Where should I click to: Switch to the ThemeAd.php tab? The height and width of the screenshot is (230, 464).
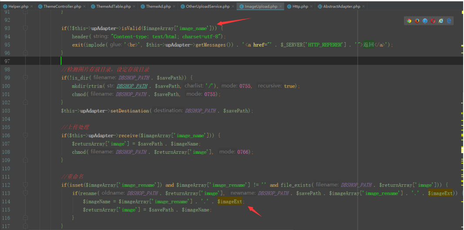click(158, 6)
